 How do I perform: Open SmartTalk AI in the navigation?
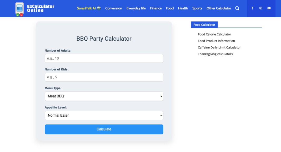coord(89,8)
